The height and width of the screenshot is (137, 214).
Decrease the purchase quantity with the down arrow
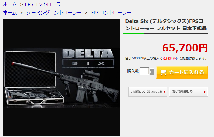point(152,74)
